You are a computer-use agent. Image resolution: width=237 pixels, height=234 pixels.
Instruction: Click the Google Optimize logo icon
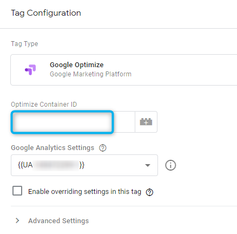click(x=30, y=70)
